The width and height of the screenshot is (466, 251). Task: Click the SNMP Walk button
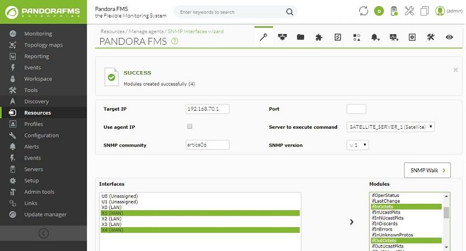pyautogui.click(x=428, y=170)
